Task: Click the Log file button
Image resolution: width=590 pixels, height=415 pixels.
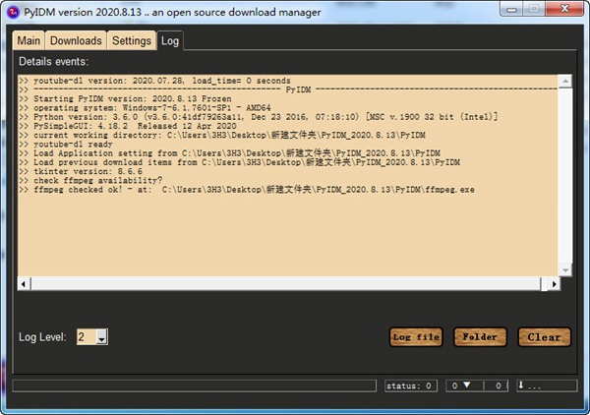Action: (x=416, y=336)
